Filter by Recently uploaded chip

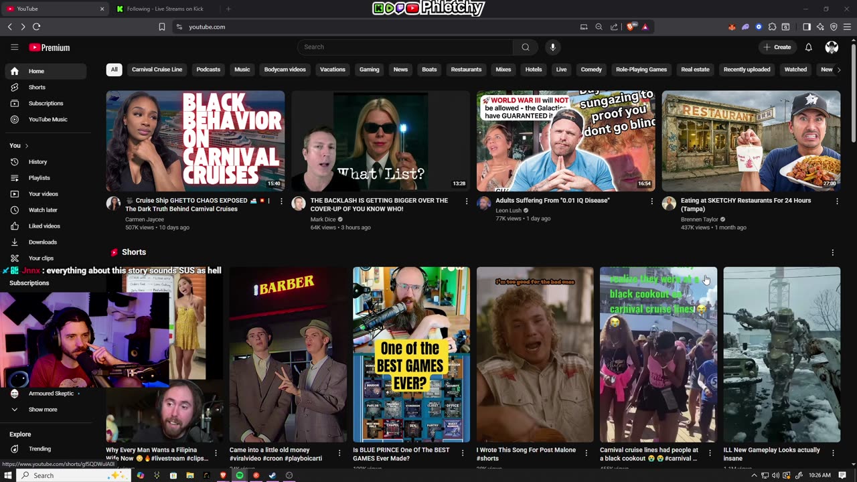click(747, 70)
